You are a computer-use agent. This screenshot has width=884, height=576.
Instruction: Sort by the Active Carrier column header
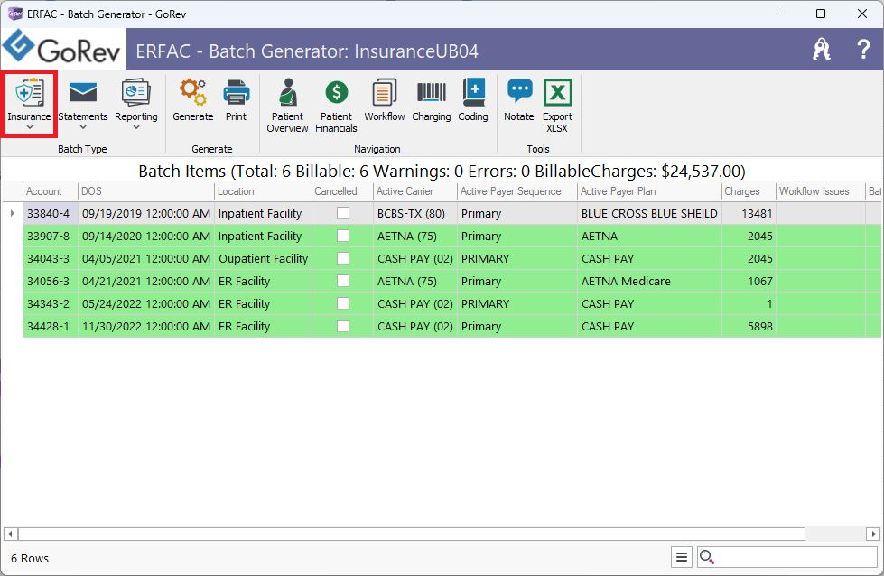[415, 191]
